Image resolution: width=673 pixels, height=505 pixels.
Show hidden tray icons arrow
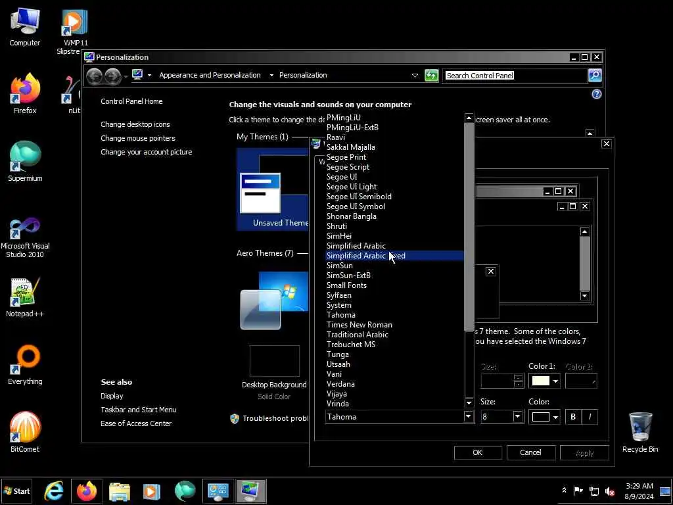[x=564, y=491]
